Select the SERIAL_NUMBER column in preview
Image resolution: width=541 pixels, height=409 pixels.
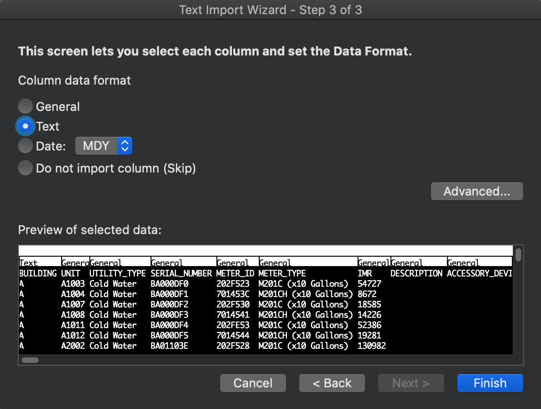(x=181, y=274)
